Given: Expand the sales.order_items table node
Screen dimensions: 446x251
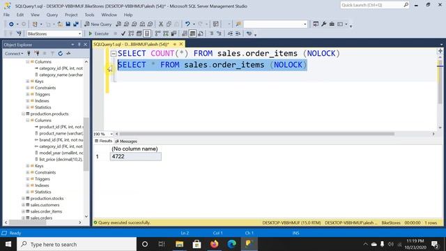Looking at the screenshot, I should click(23, 211).
